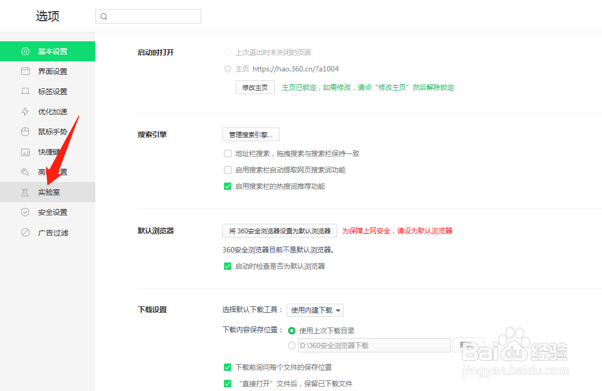Viewport: 602px width, 391px height.
Task: Open the 优化加速 section
Action: point(48,112)
